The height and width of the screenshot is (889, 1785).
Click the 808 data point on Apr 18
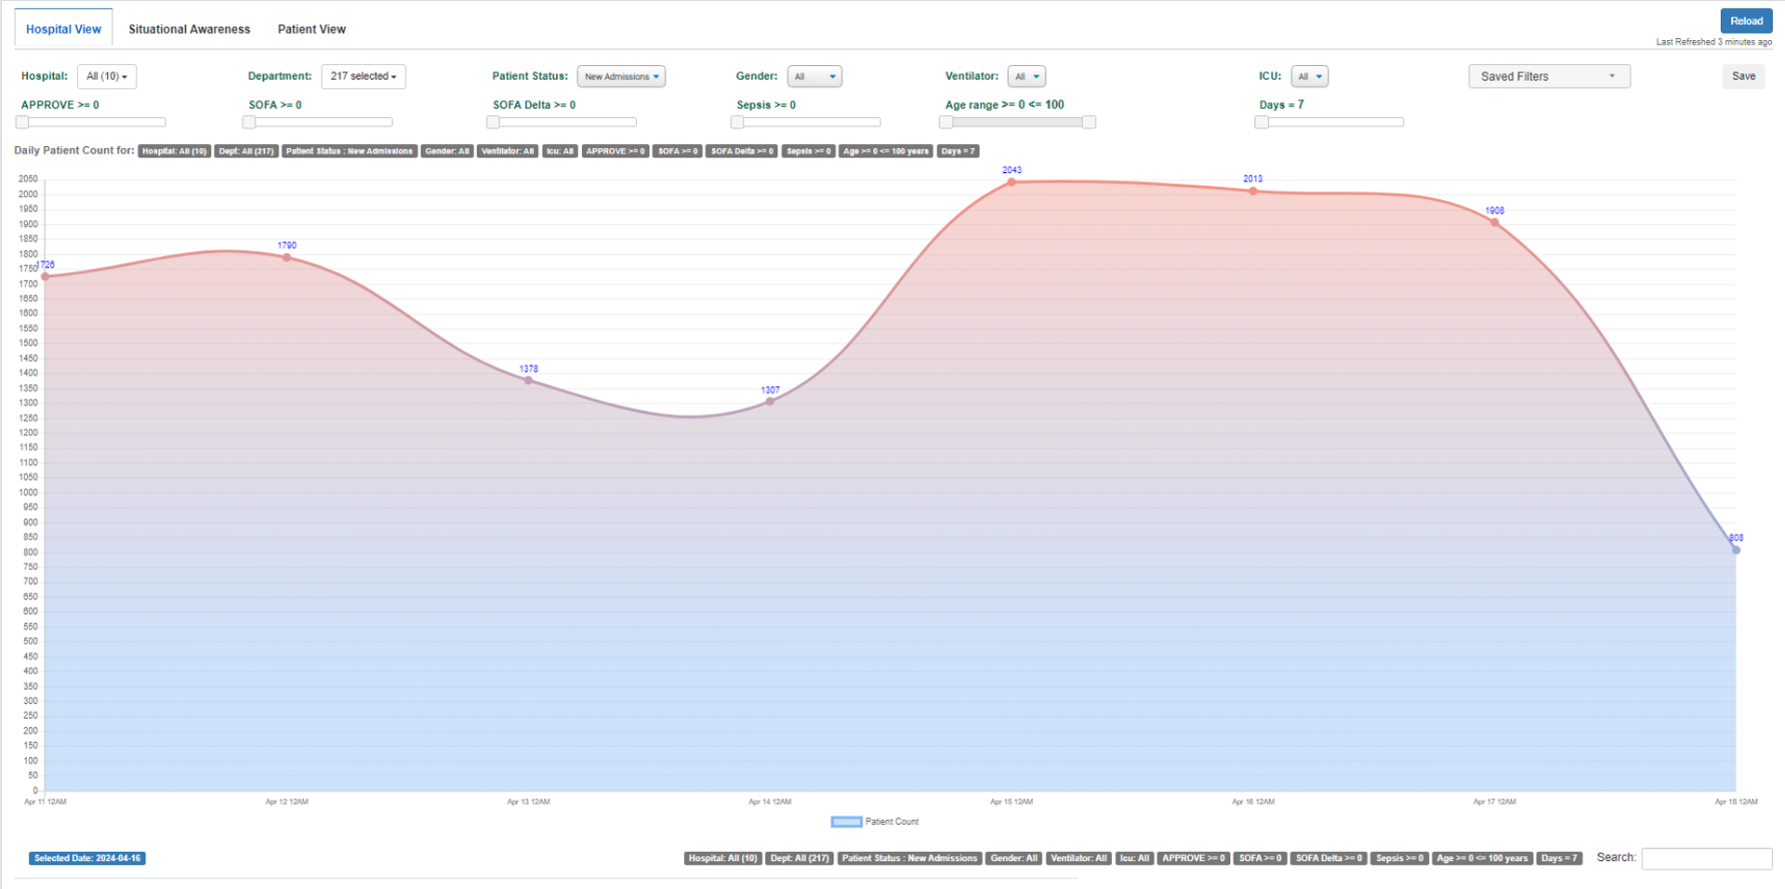[x=1736, y=551]
